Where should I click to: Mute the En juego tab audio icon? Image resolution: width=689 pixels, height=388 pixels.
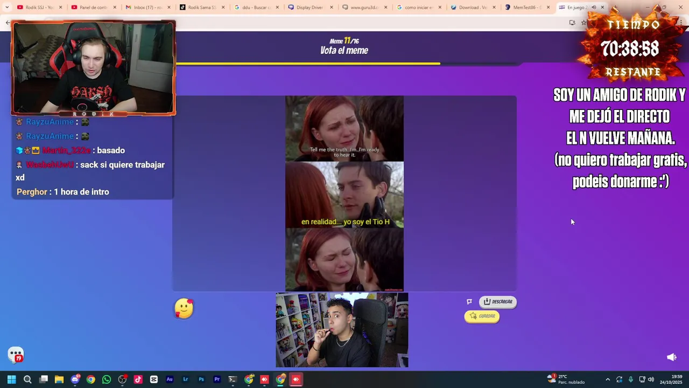pos(594,8)
